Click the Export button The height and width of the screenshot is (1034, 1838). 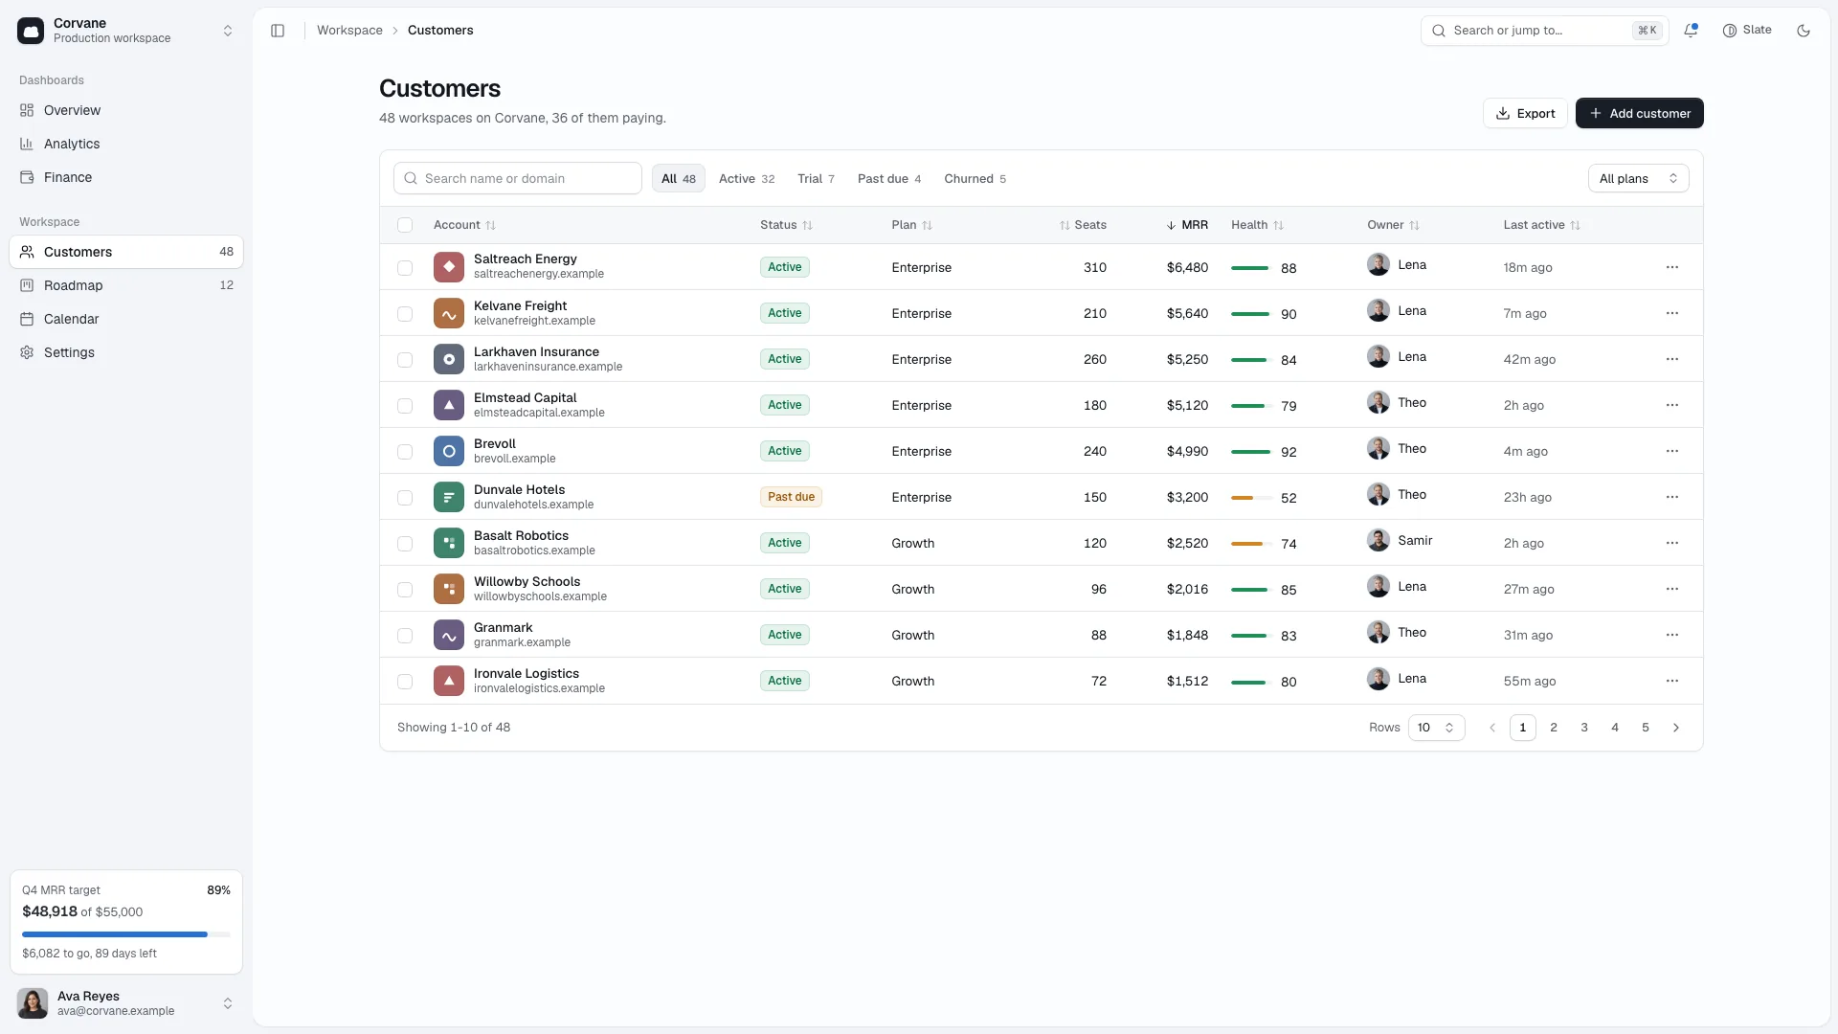click(1525, 113)
